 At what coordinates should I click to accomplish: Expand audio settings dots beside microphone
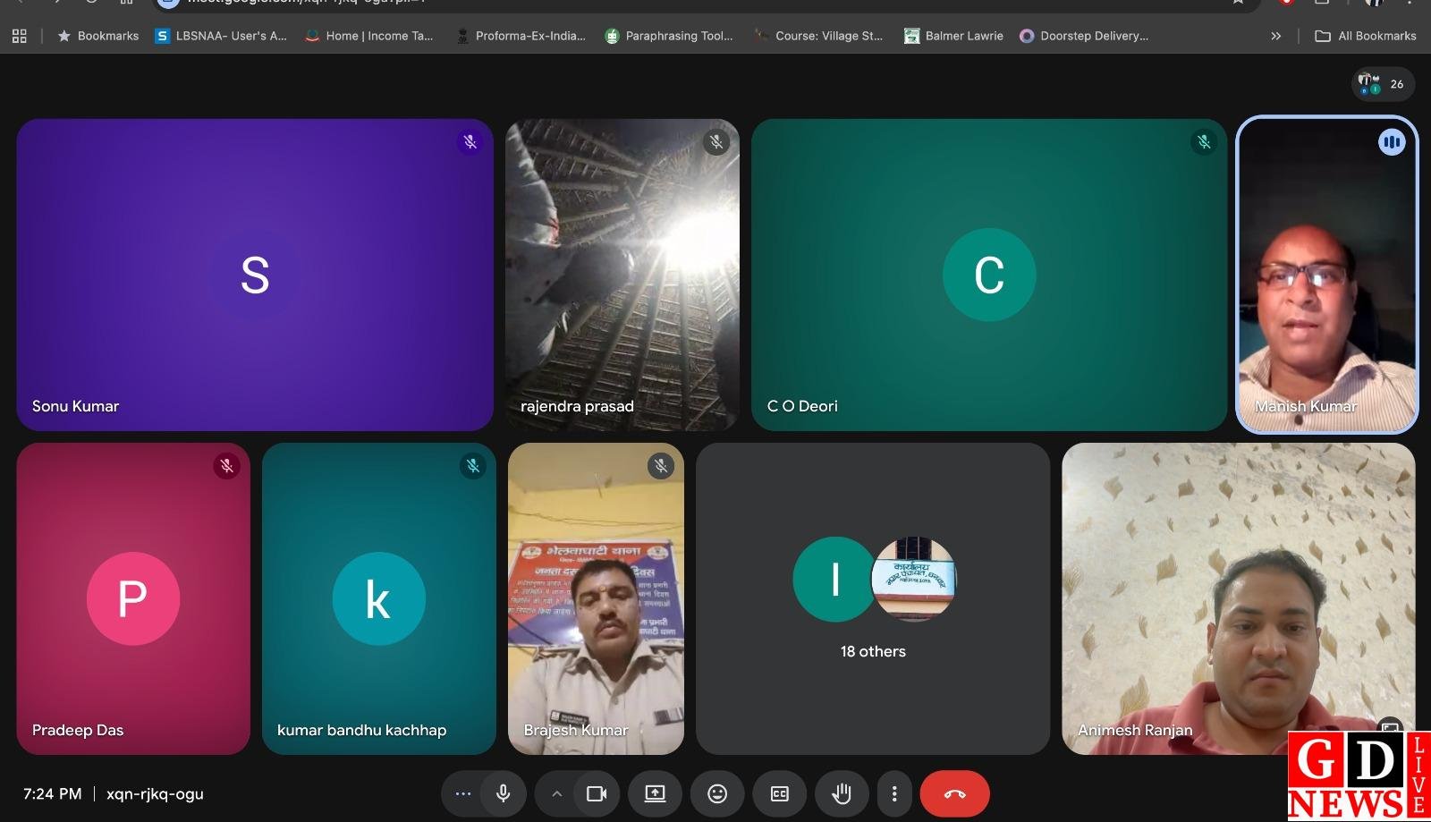tap(462, 793)
